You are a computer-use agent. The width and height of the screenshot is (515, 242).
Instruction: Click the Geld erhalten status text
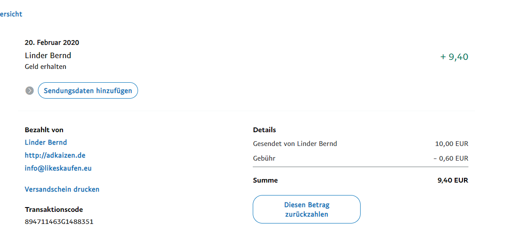coord(46,66)
